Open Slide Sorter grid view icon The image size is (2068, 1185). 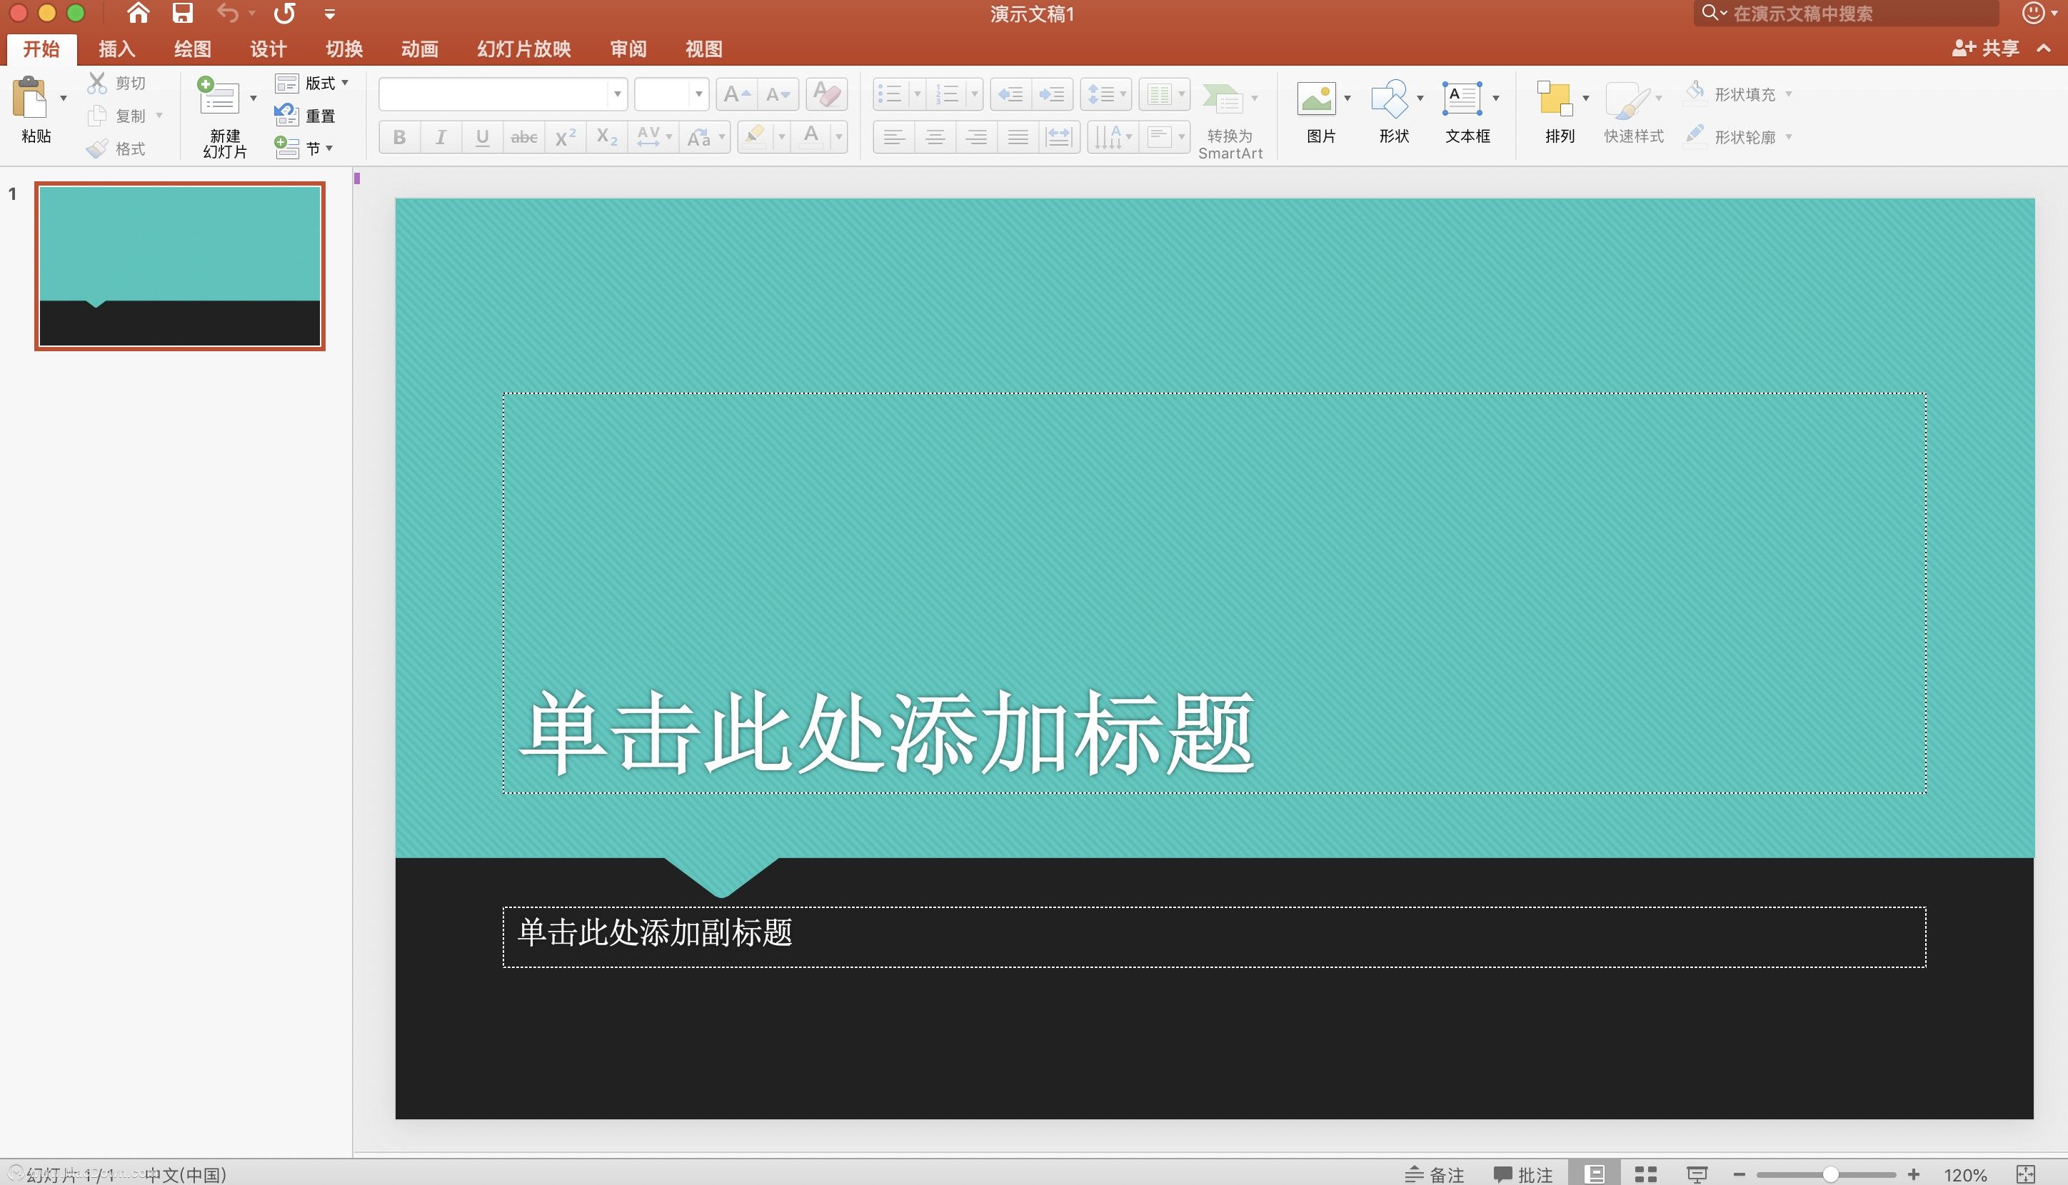[1645, 1174]
